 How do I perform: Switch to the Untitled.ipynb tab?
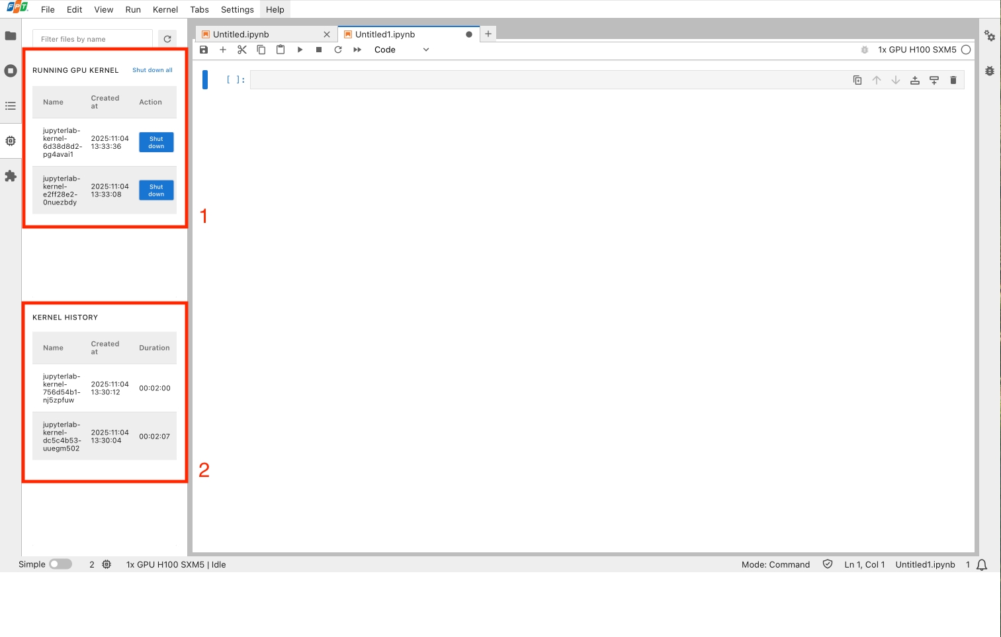coord(241,34)
